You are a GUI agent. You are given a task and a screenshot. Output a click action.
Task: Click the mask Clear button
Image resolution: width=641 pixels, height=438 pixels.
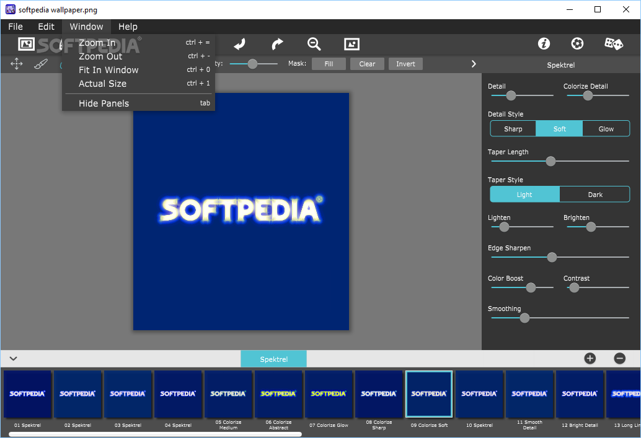pyautogui.click(x=367, y=64)
